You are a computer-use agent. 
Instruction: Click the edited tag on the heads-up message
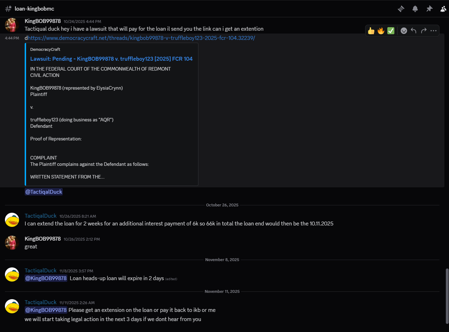click(x=171, y=279)
